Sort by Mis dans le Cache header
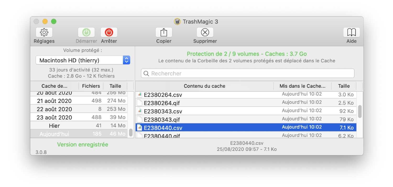Screen dimensions: 393x187 302,86
